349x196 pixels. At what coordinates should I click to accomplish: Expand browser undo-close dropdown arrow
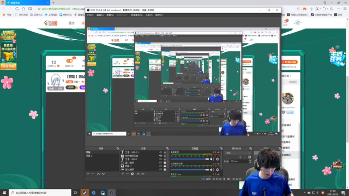(x=327, y=9)
